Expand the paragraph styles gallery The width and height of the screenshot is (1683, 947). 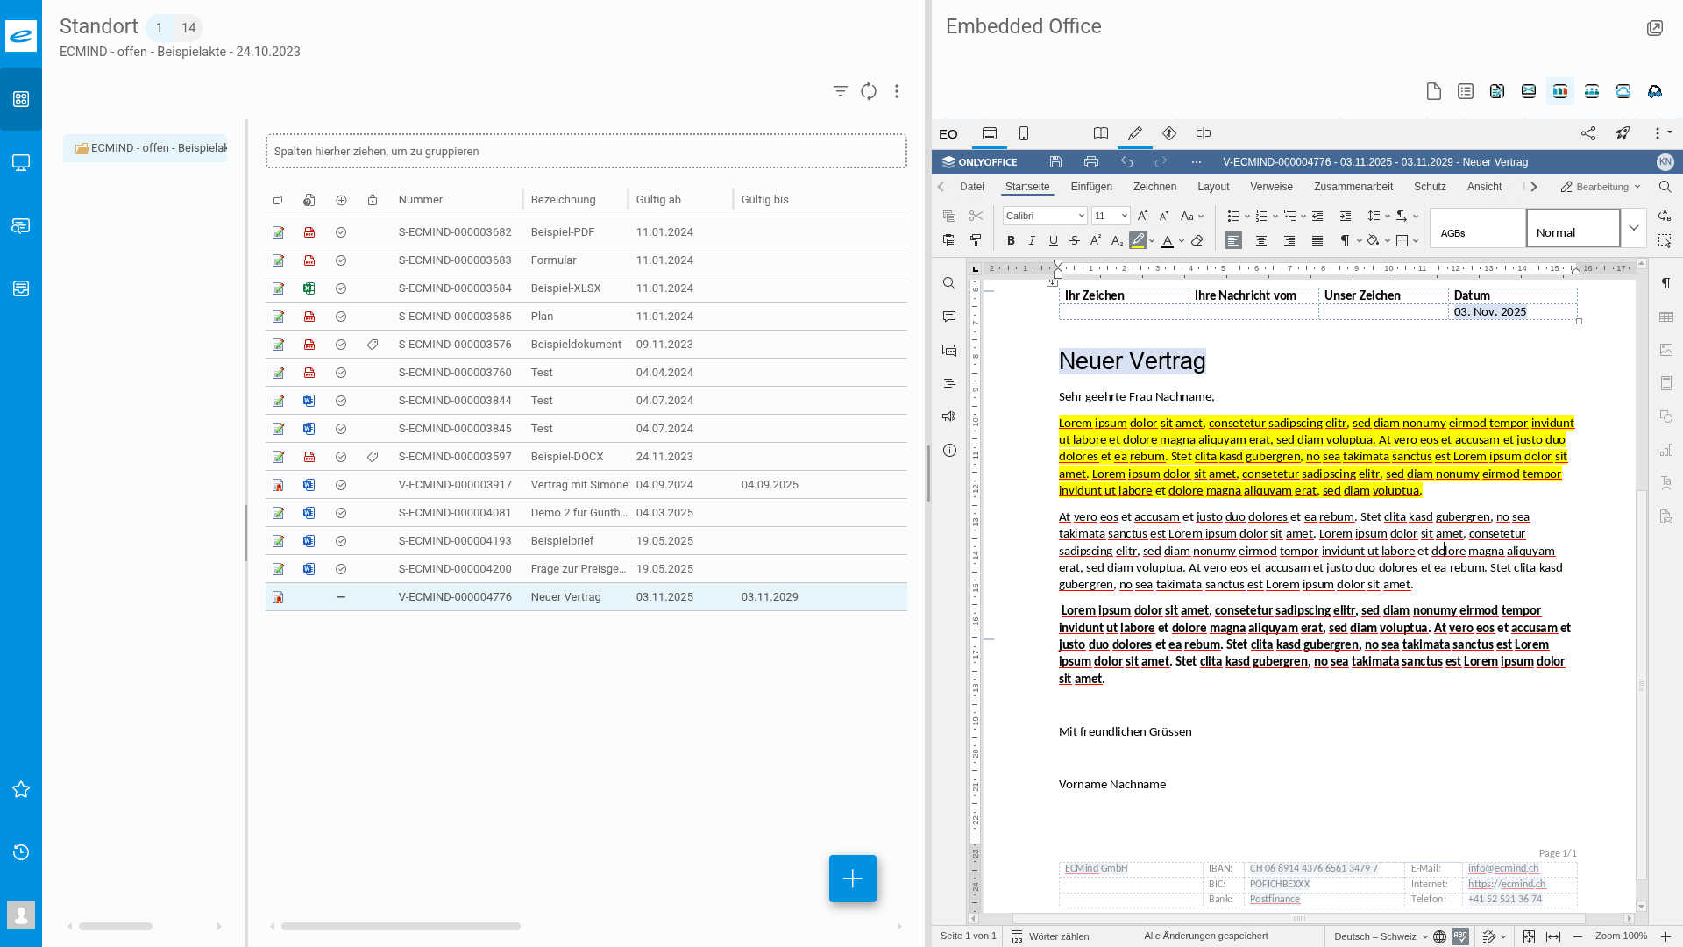(1633, 228)
